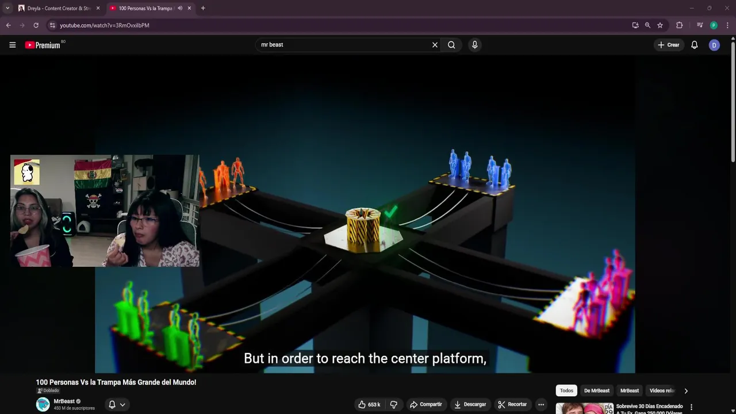Clear the search box with the X
Screen dimensions: 736x414
435,45
